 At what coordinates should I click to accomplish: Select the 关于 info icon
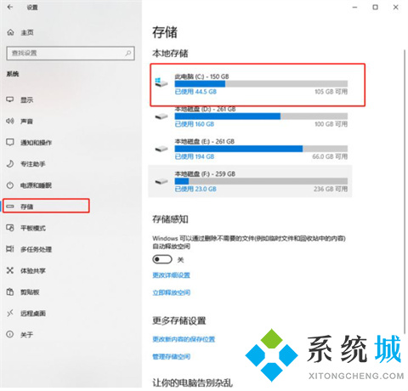point(10,334)
